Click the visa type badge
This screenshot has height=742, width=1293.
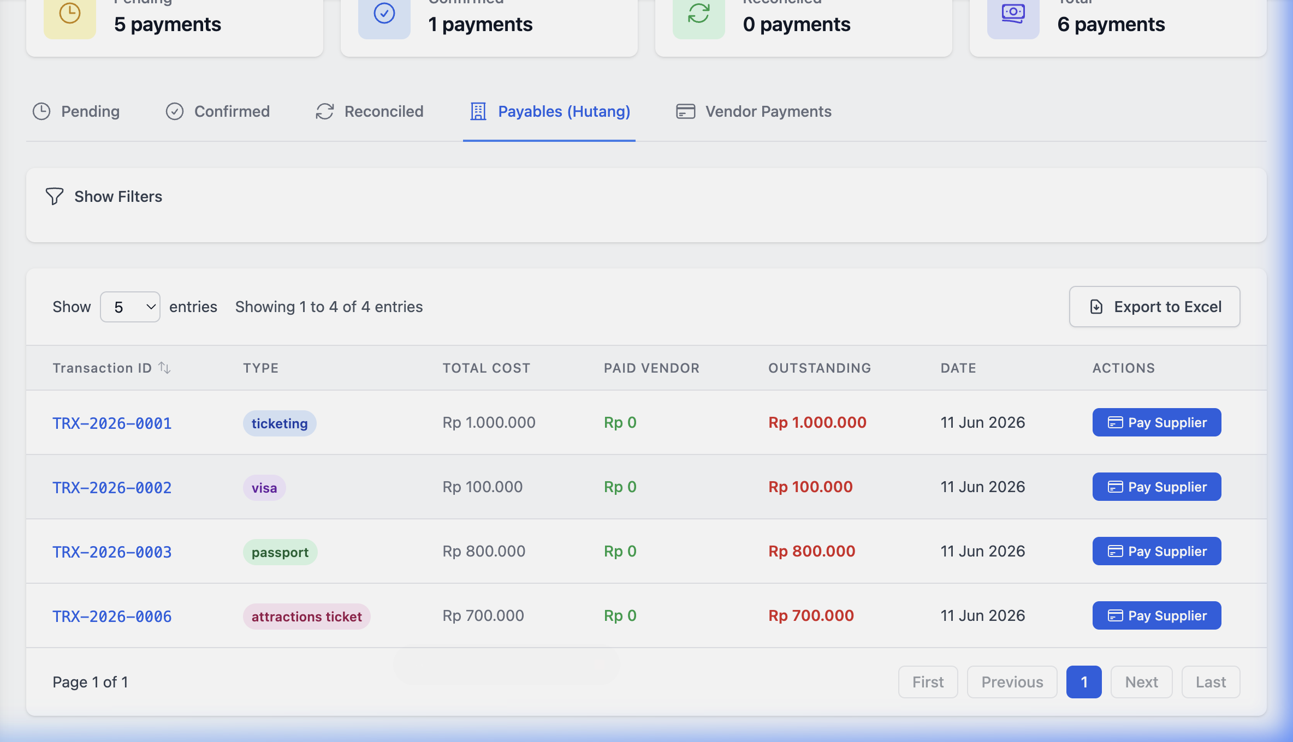(x=264, y=488)
